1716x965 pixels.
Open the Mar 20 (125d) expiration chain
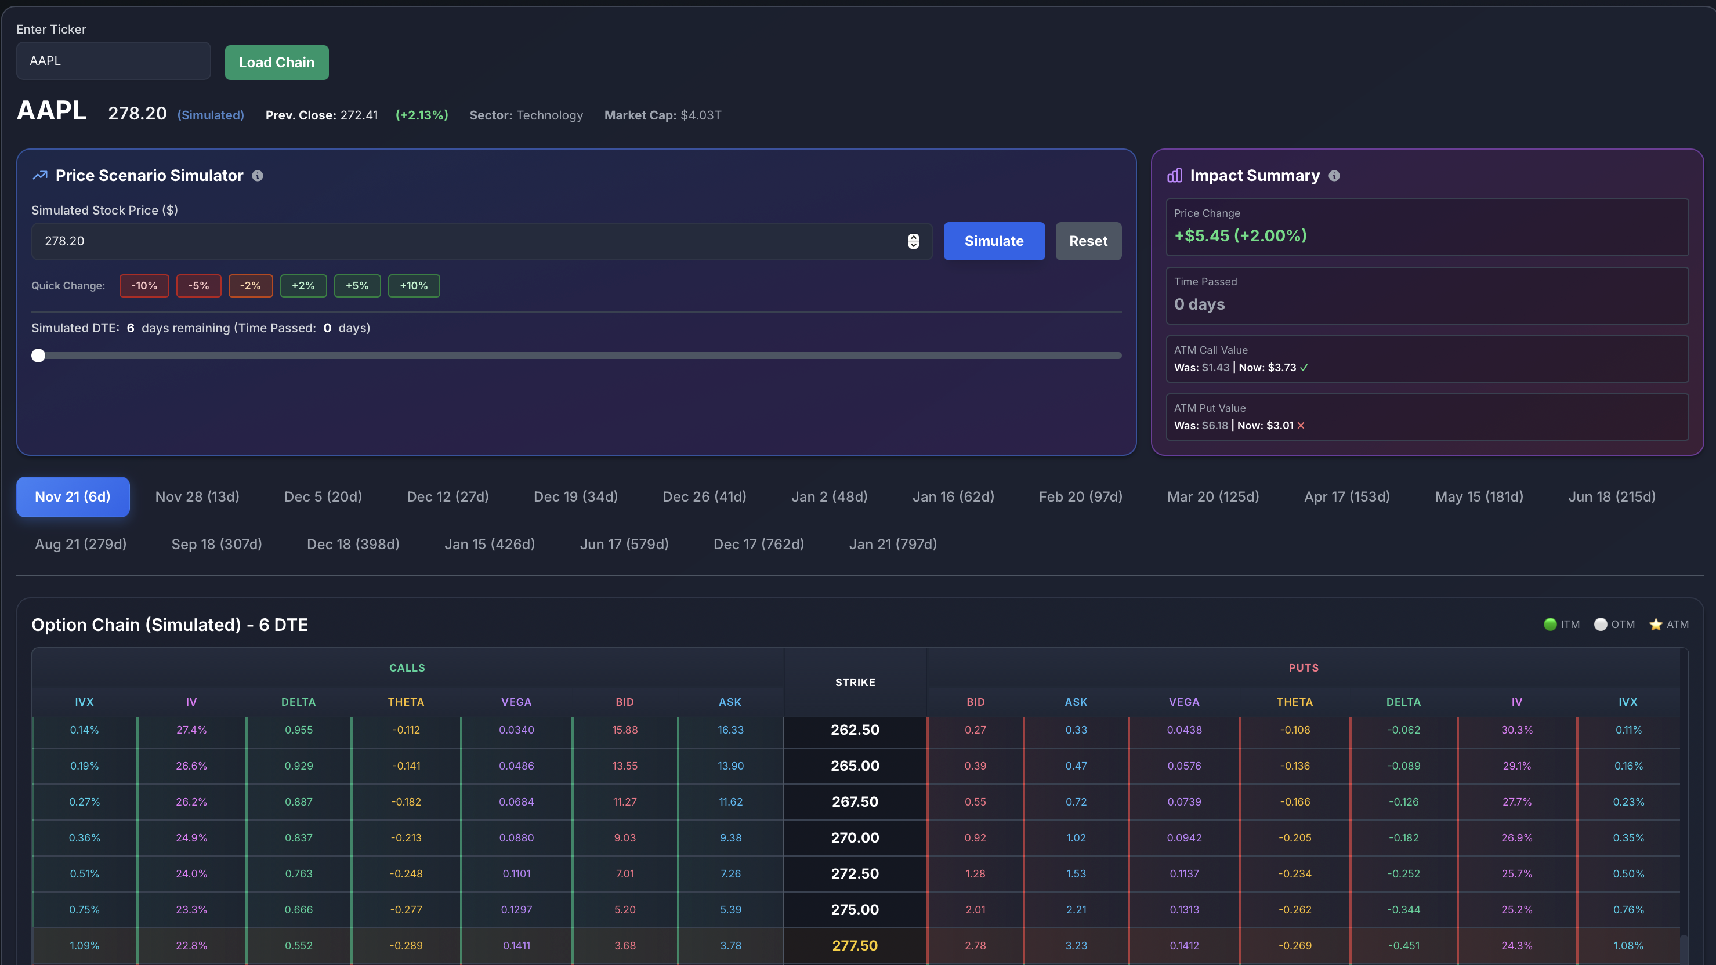(x=1212, y=496)
